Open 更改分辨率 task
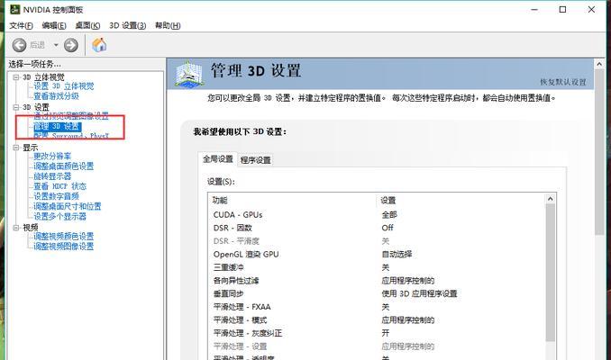This screenshot has width=611, height=360. 52,157
